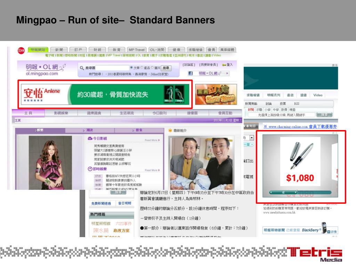Open the dropdown arrow left of the pen ad
Screen dimensions: 356x267
pos(252,138)
